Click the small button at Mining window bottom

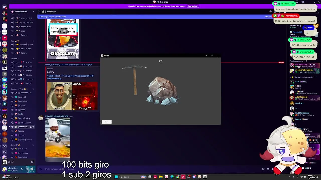coord(107,122)
